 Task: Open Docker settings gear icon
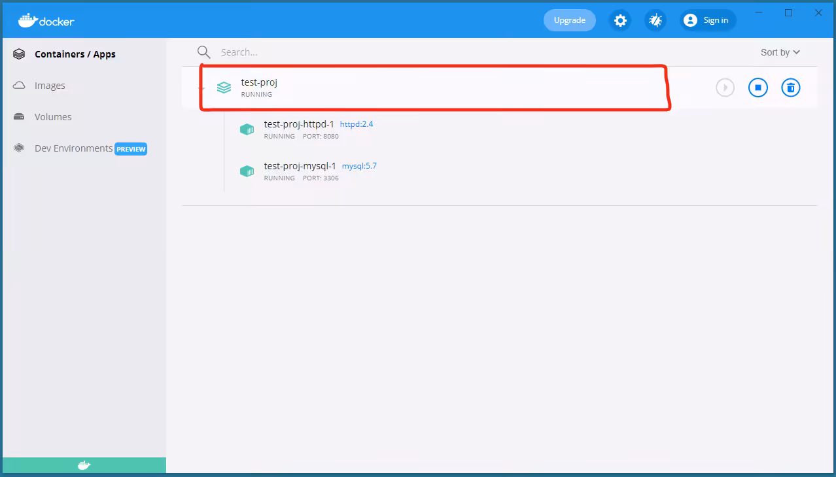click(620, 20)
